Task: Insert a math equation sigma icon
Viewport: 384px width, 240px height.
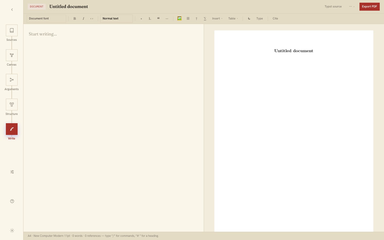Action: 205,19
